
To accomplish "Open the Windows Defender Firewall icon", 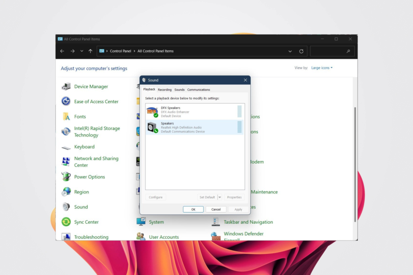I will (x=216, y=236).
